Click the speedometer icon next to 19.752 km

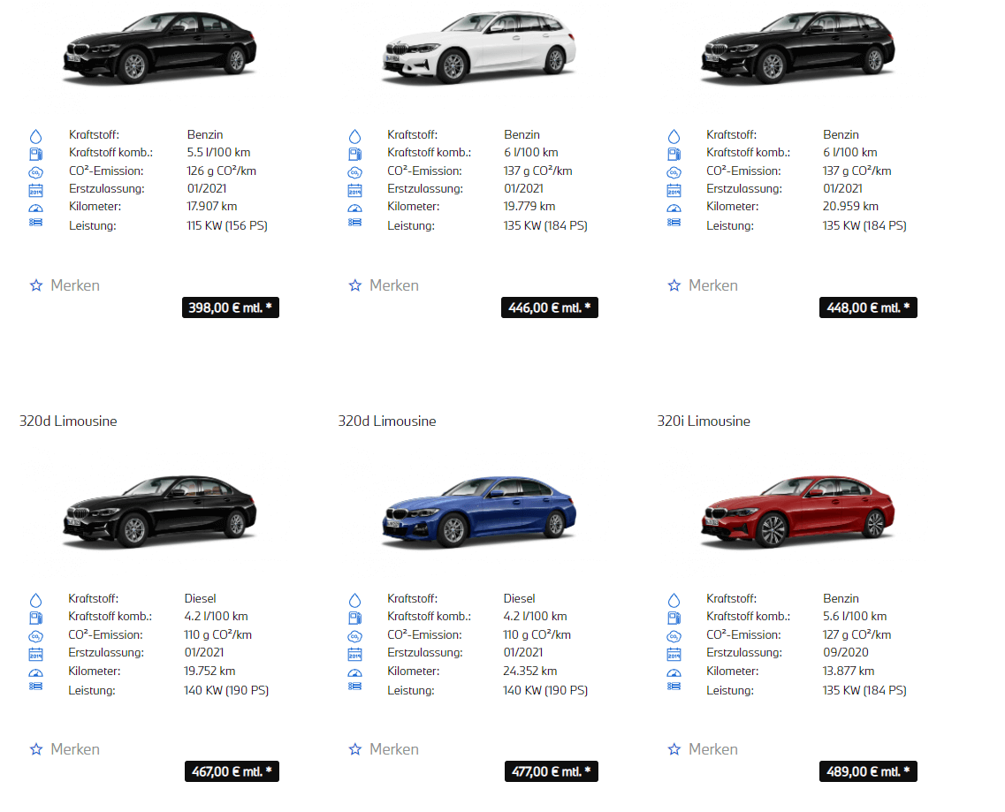point(36,673)
